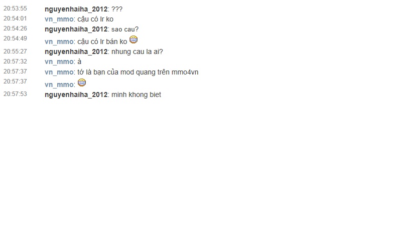Click vn_mmo name at 20:57:32
The image size is (411, 230).
pos(59,61)
